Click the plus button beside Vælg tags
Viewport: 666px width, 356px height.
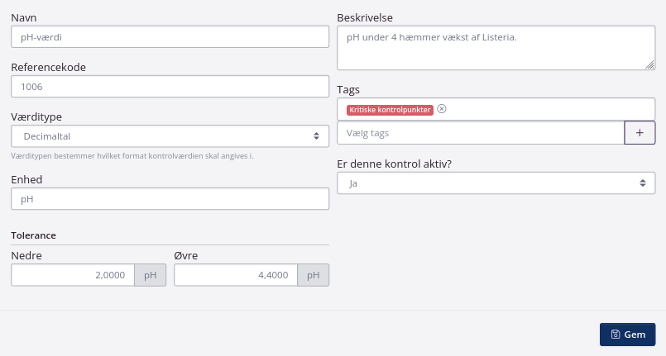[640, 133]
